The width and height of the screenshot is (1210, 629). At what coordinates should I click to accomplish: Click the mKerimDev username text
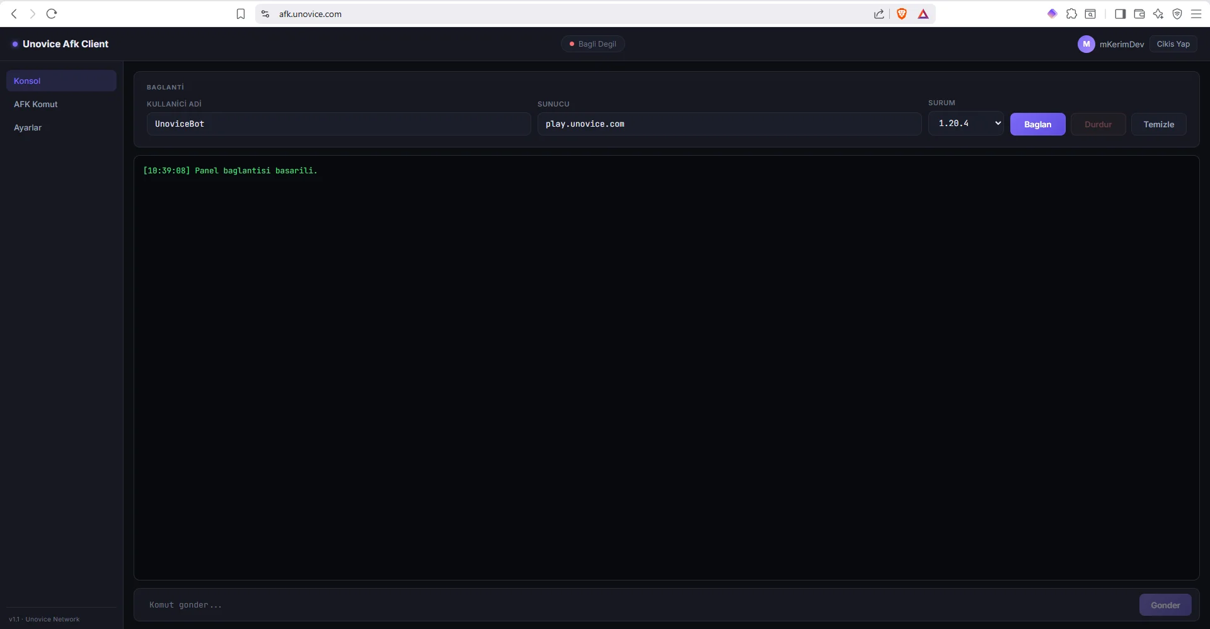(1122, 44)
